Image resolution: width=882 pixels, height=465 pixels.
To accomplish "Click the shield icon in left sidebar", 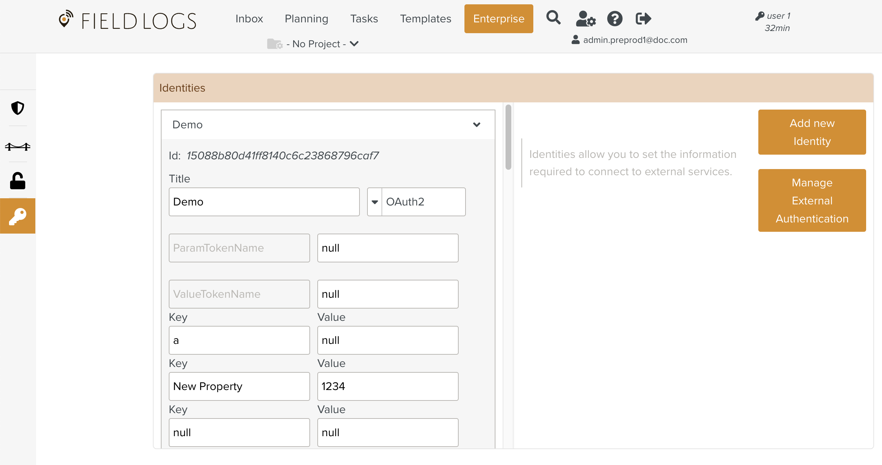I will [17, 108].
